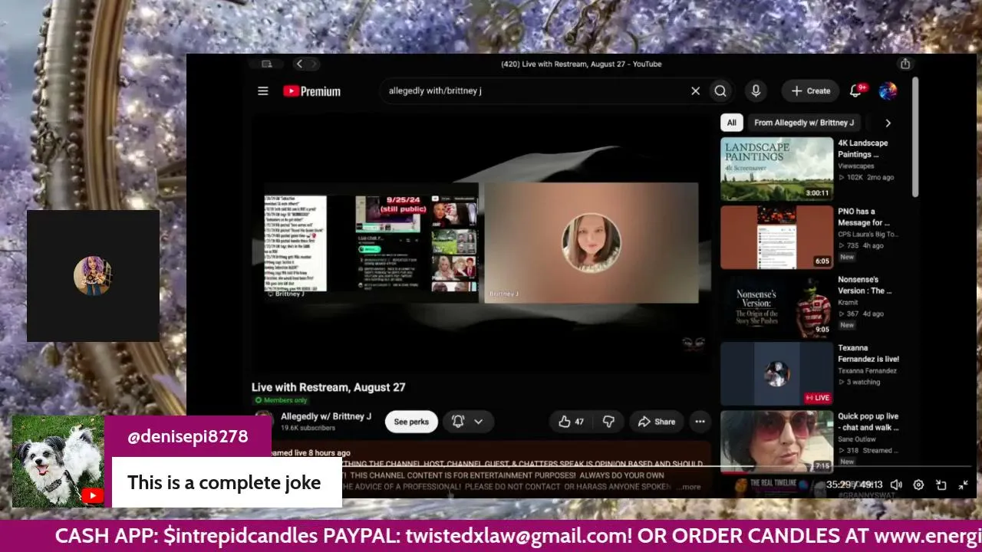Screen dimensions: 982x552
Task: Clear the search text with the X
Action: 695,91
